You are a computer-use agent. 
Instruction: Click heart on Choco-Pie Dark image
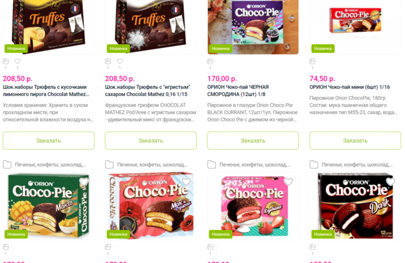(x=391, y=181)
